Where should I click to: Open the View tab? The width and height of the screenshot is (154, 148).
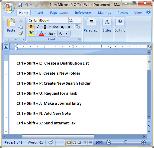click(138, 13)
